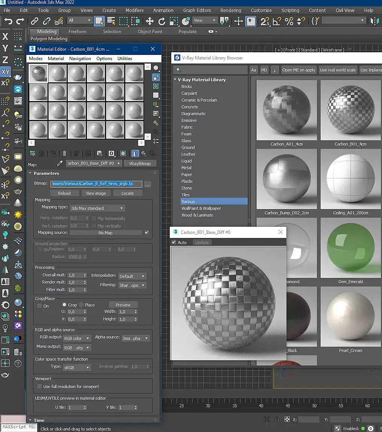Click the trash Reset Map icon
The height and width of the screenshot is (432, 382).
point(65,153)
